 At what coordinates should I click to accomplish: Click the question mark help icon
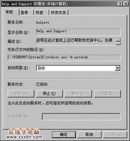(120, 4)
